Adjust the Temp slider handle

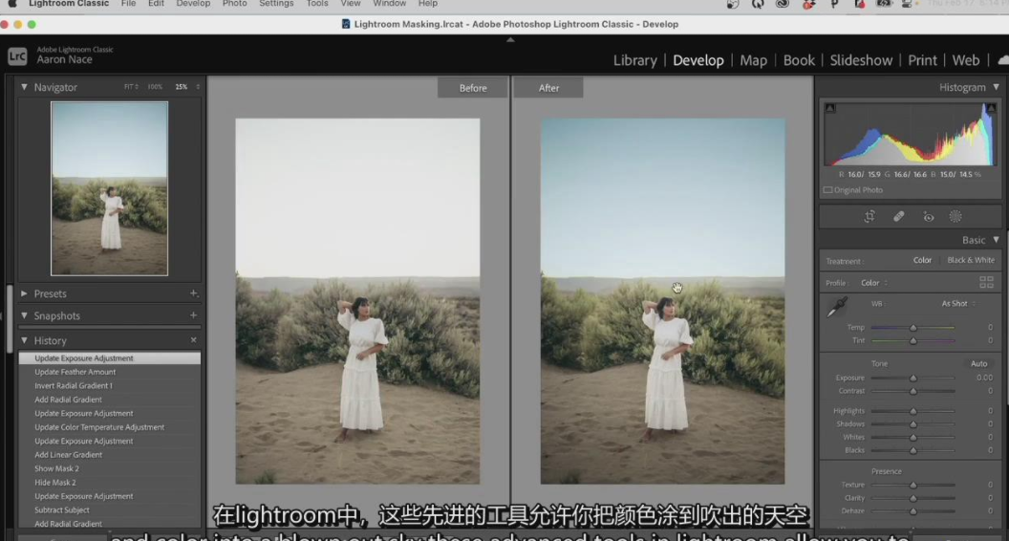tap(912, 328)
